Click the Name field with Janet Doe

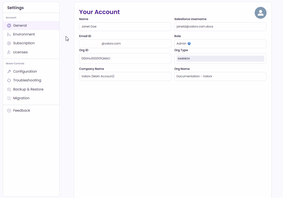125,27
